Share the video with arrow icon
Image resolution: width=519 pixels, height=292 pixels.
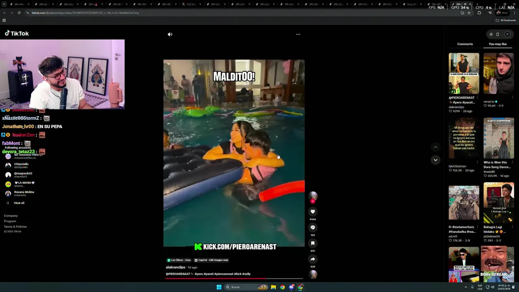tap(313, 259)
